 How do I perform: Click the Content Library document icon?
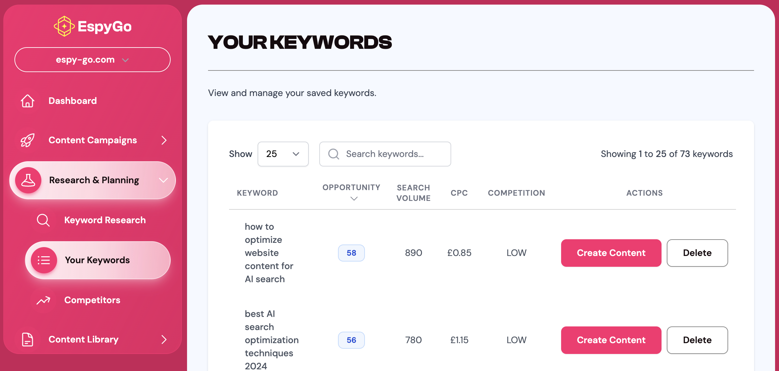coord(28,340)
